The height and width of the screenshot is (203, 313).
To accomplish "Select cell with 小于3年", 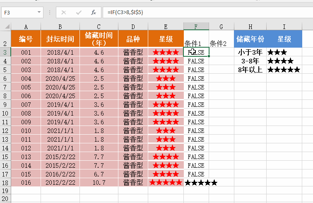I will pyautogui.click(x=250, y=52).
